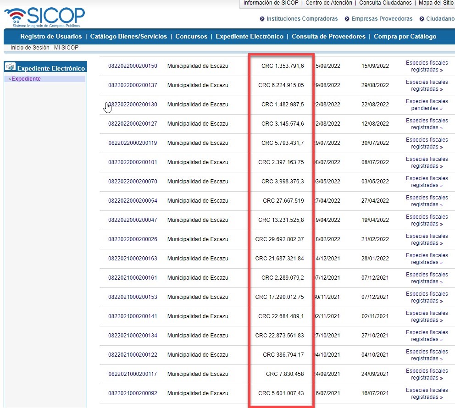The image size is (455, 408).
Task: Open Compra por Catálogo menu
Action: 405,37
